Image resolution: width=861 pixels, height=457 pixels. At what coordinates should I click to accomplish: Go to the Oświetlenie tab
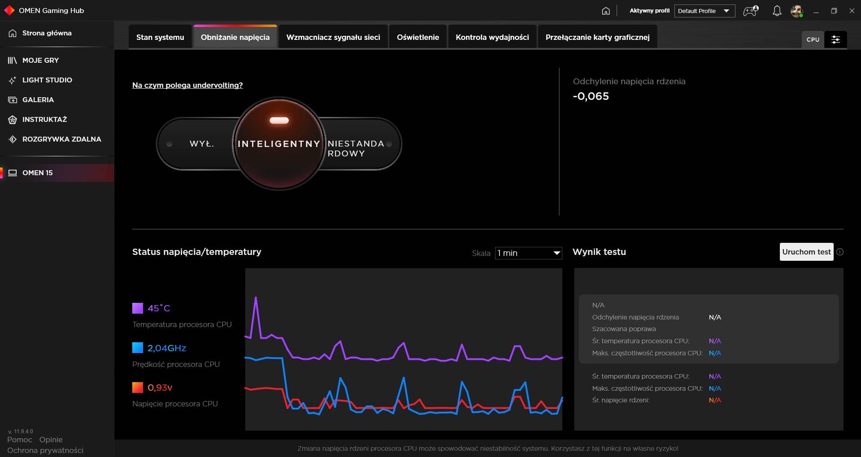pyautogui.click(x=418, y=37)
